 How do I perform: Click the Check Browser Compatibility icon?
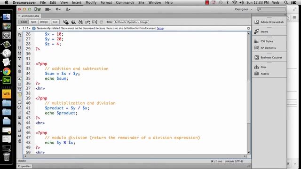pyautogui.click(x=95, y=22)
